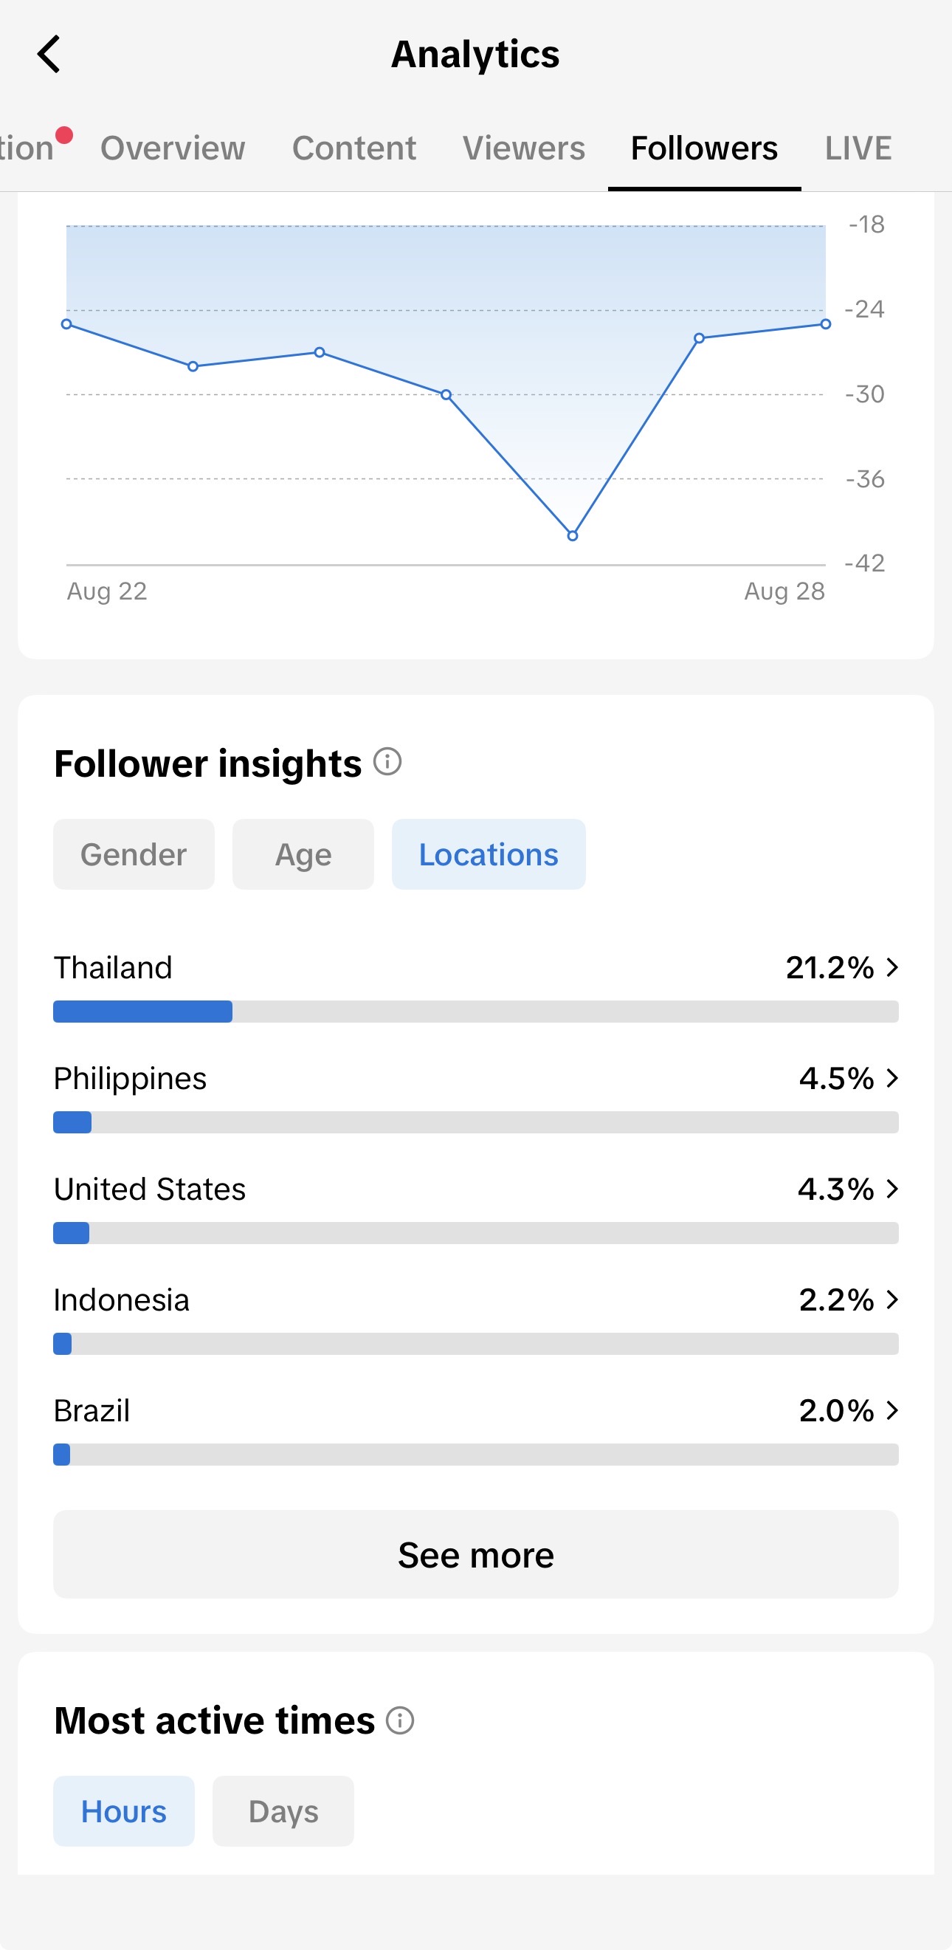Expand Philippines location details chevron

point(892,1078)
